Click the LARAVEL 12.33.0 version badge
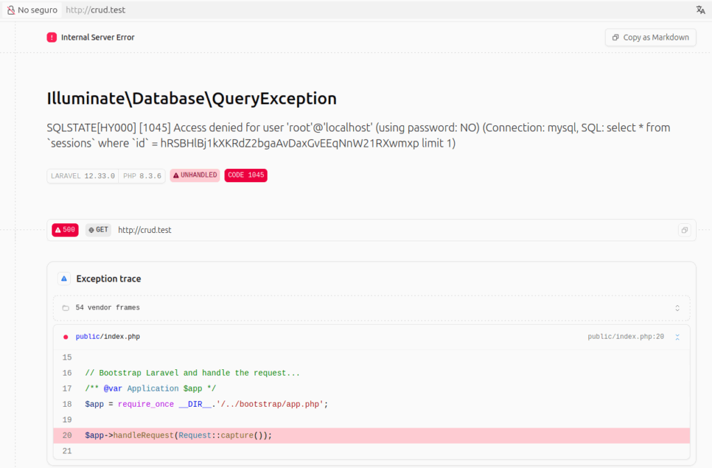 82,176
